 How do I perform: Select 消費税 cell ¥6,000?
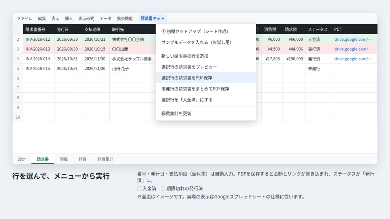click(x=272, y=39)
